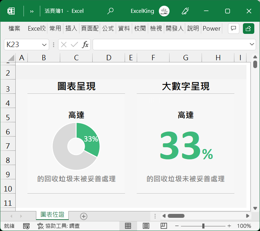Expand the quick access toolbar chevrons
260x231 pixels.
[32, 11]
